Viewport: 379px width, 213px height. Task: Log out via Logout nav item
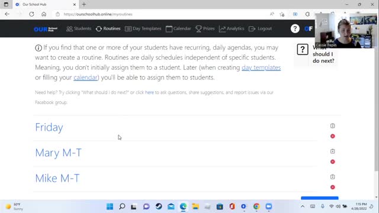pyautogui.click(x=261, y=28)
